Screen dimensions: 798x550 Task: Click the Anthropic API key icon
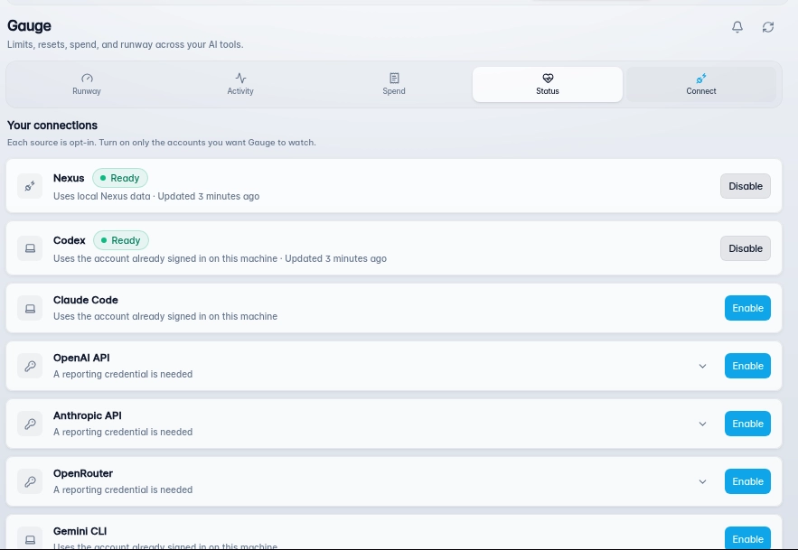[x=30, y=424]
